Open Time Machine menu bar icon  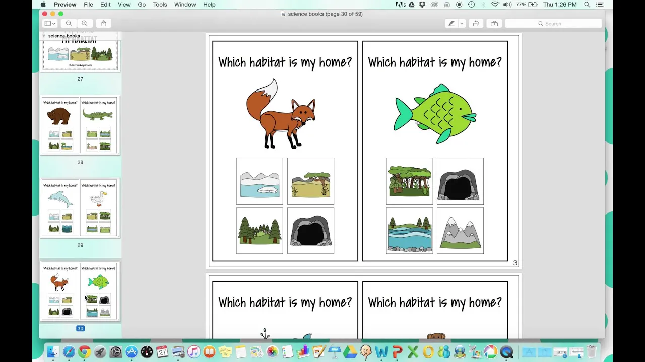click(471, 4)
